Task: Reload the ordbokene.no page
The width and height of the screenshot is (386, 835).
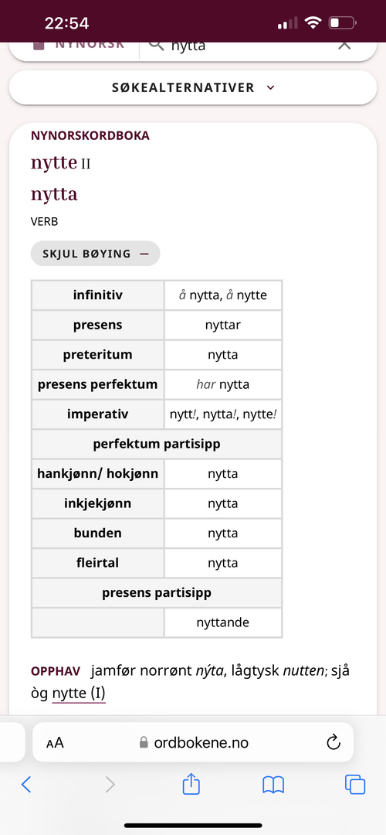Action: [x=334, y=742]
